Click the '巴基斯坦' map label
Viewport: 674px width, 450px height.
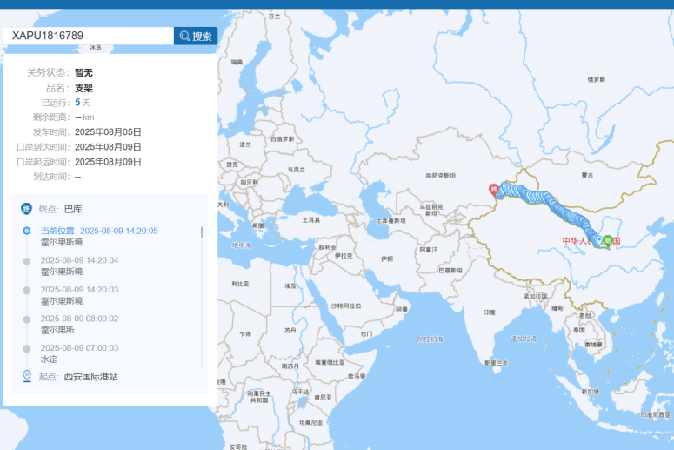[x=450, y=270]
